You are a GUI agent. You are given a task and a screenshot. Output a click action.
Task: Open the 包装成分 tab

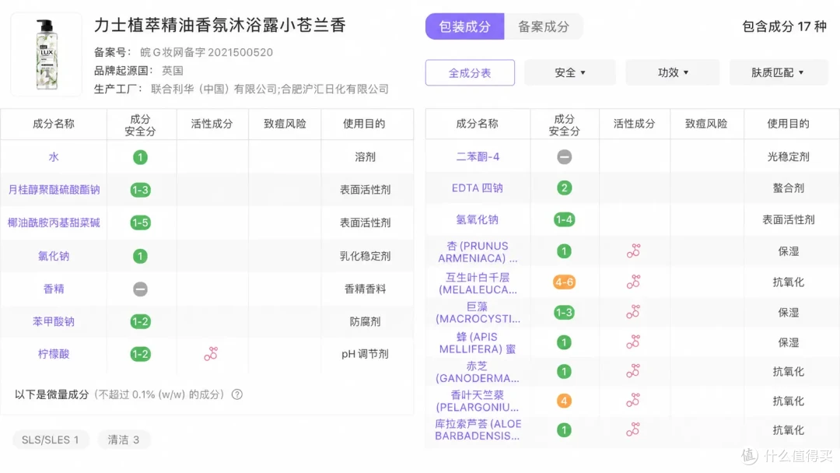point(464,26)
